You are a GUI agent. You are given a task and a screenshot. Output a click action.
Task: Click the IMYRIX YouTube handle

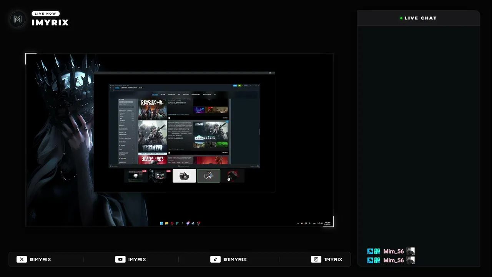(137, 259)
